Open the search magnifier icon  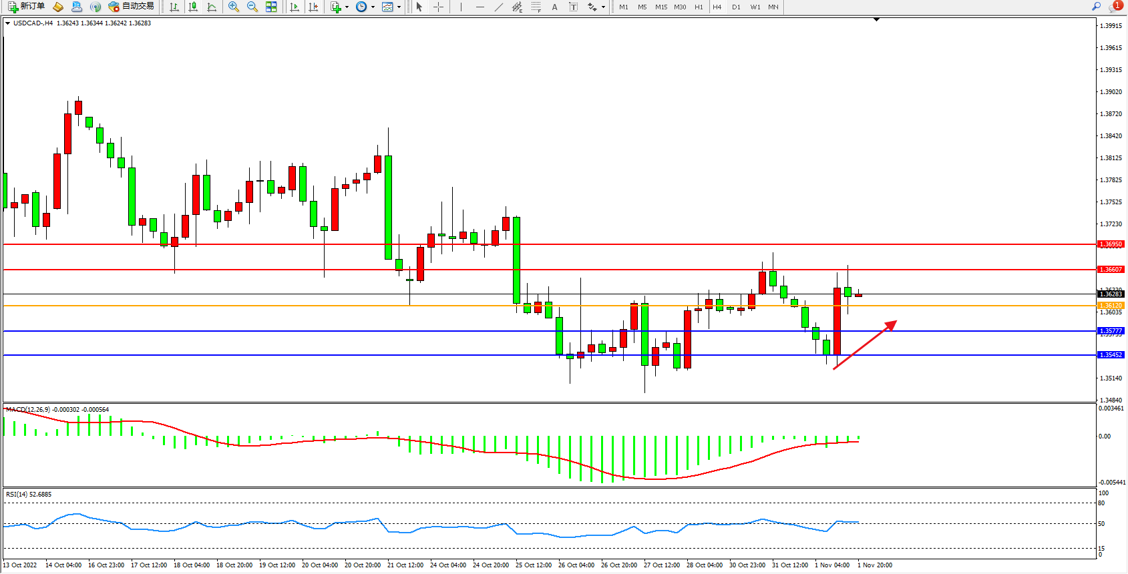[1096, 7]
